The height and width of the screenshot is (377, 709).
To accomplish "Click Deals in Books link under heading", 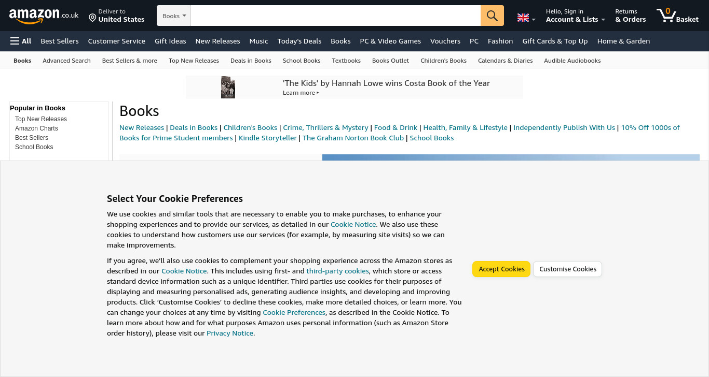I will coord(194,127).
